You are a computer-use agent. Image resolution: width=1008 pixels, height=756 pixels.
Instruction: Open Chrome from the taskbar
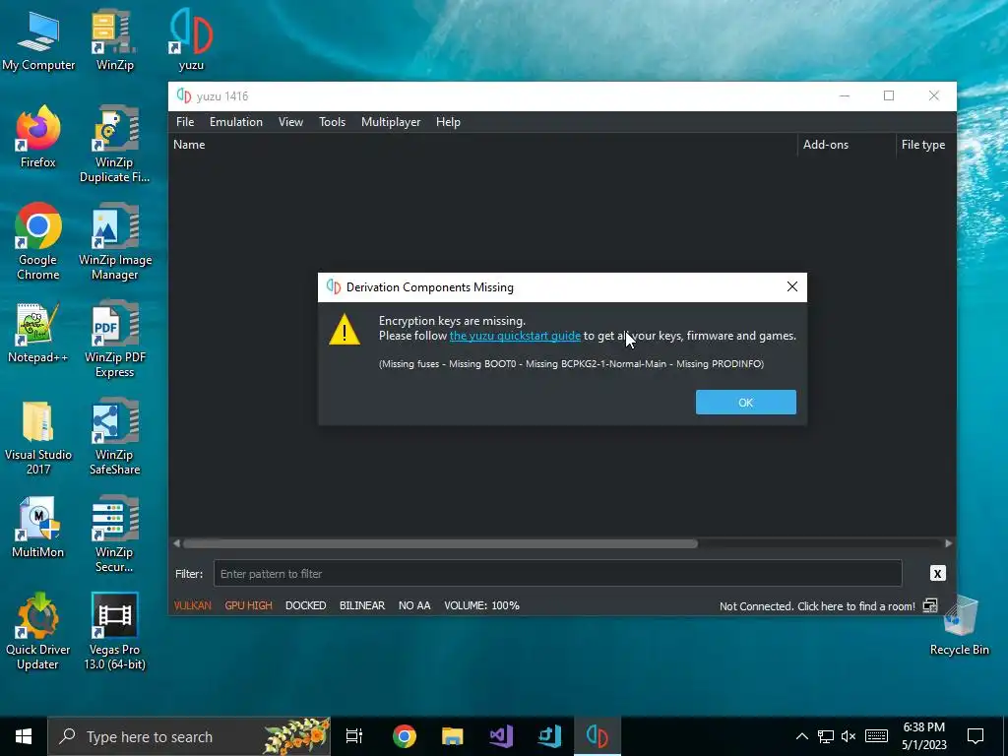(x=405, y=736)
